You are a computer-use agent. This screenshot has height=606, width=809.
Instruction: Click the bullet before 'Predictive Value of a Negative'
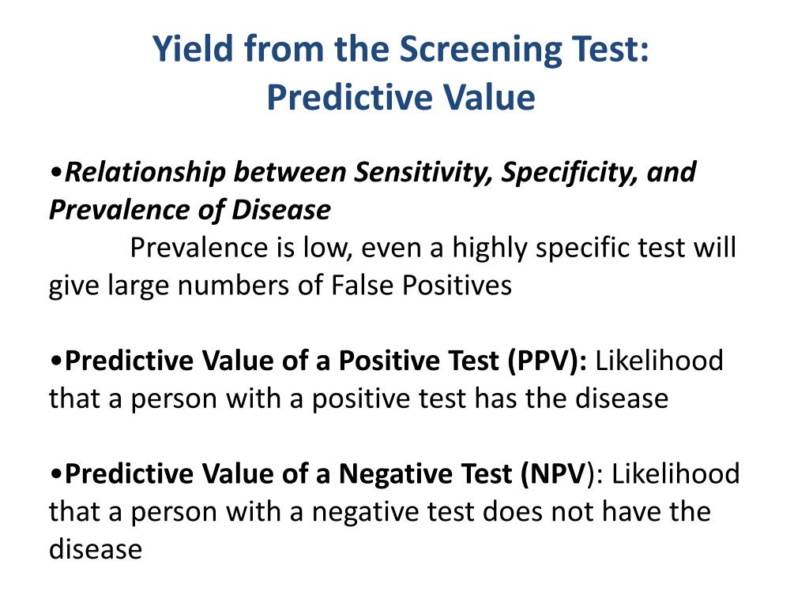tap(56, 473)
